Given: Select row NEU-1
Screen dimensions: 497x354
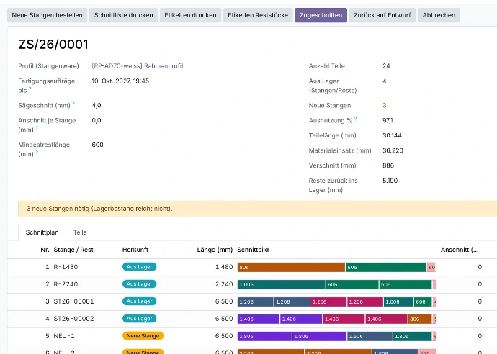Looking at the screenshot, I should (x=252, y=336).
